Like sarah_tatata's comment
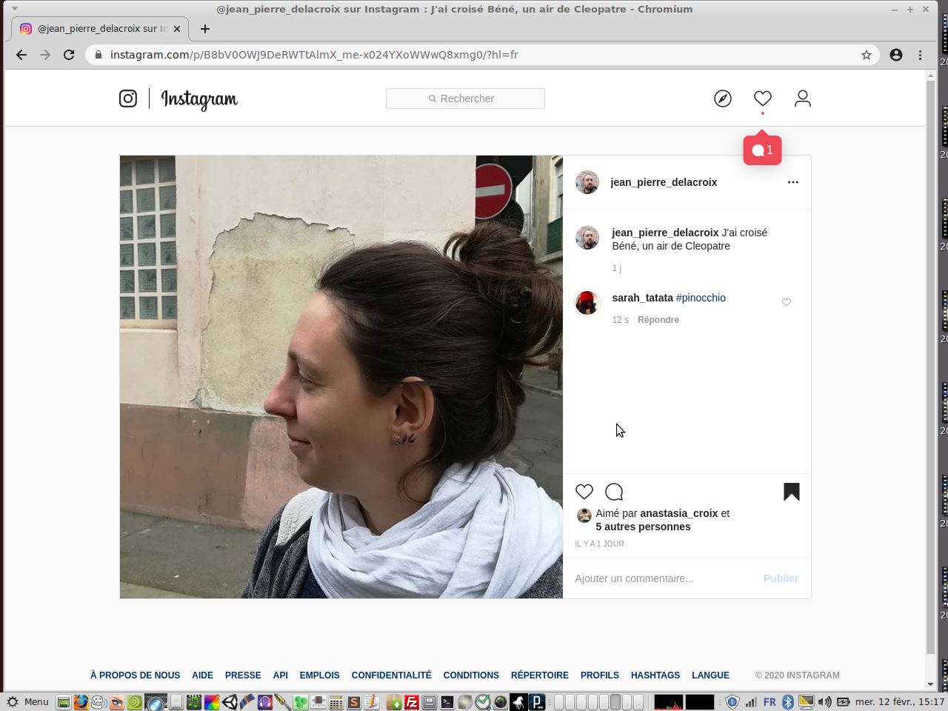This screenshot has height=711, width=948. tap(787, 302)
